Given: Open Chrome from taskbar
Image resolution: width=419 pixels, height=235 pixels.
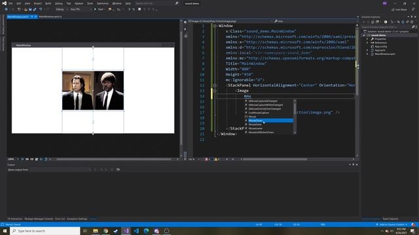Looking at the screenshot, I should 106,231.
